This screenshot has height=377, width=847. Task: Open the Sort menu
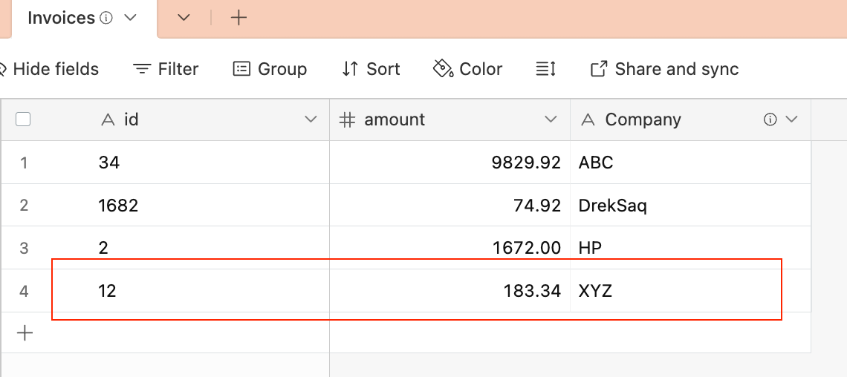click(x=371, y=69)
